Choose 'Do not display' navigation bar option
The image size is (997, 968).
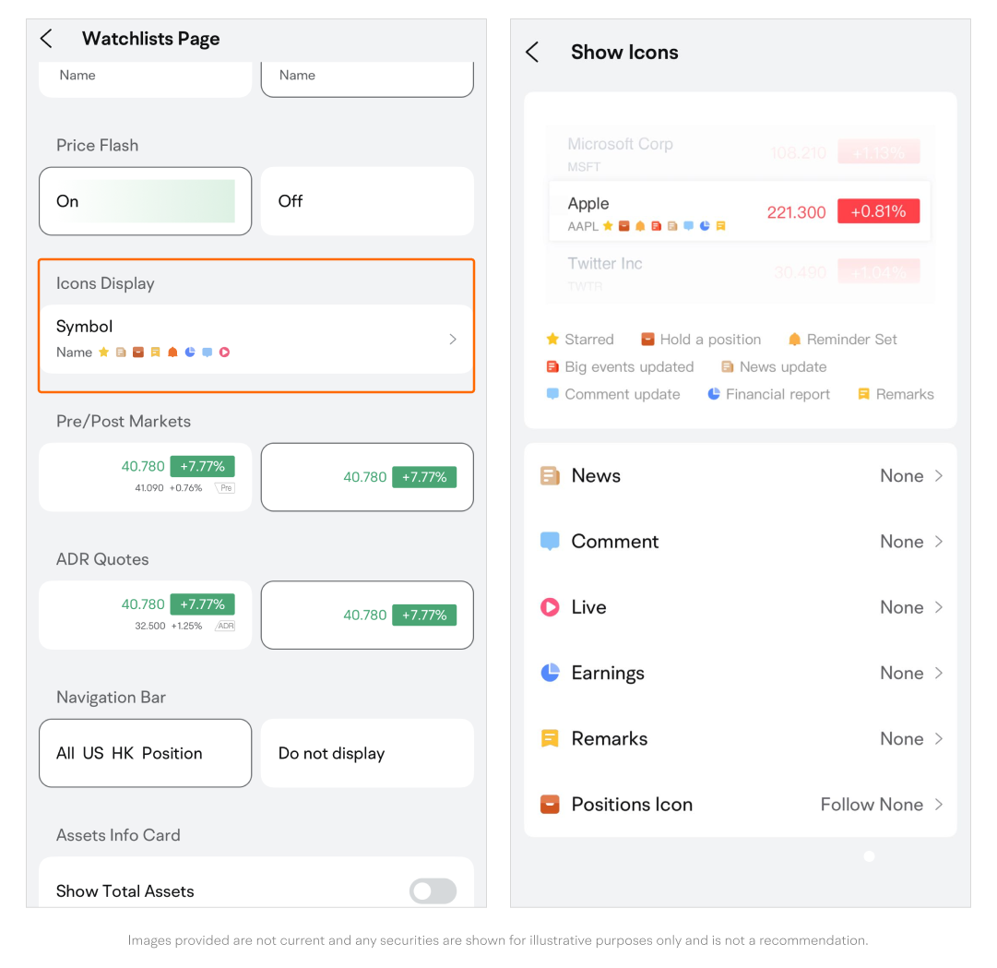[x=367, y=753]
